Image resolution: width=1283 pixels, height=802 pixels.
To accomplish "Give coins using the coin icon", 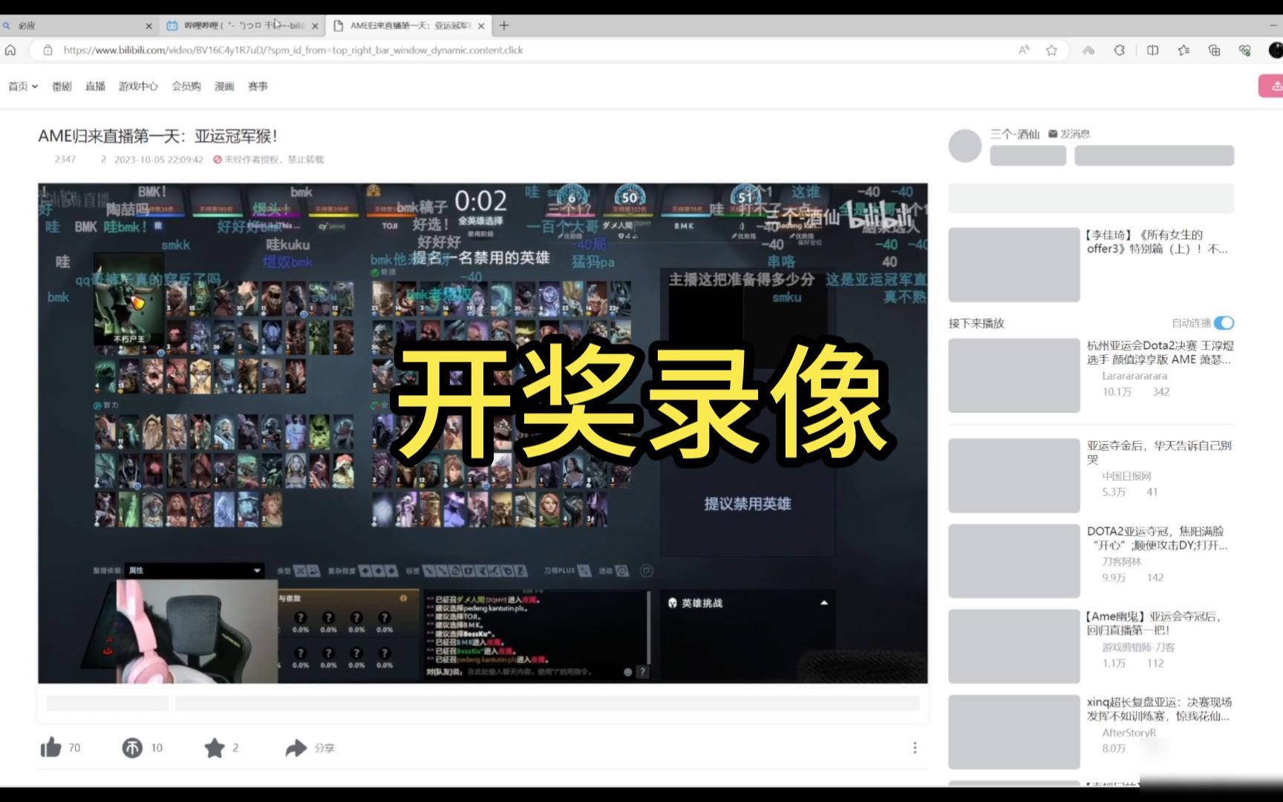I will (x=132, y=748).
